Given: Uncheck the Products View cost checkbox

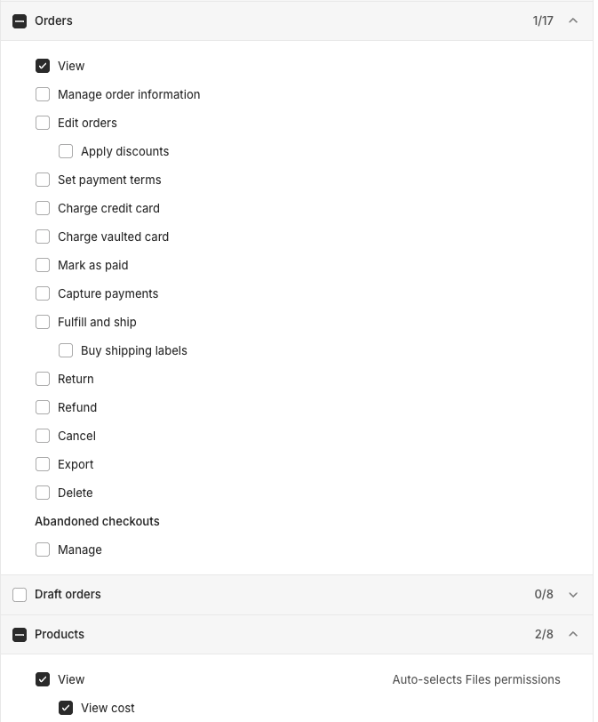Looking at the screenshot, I should click(x=66, y=708).
